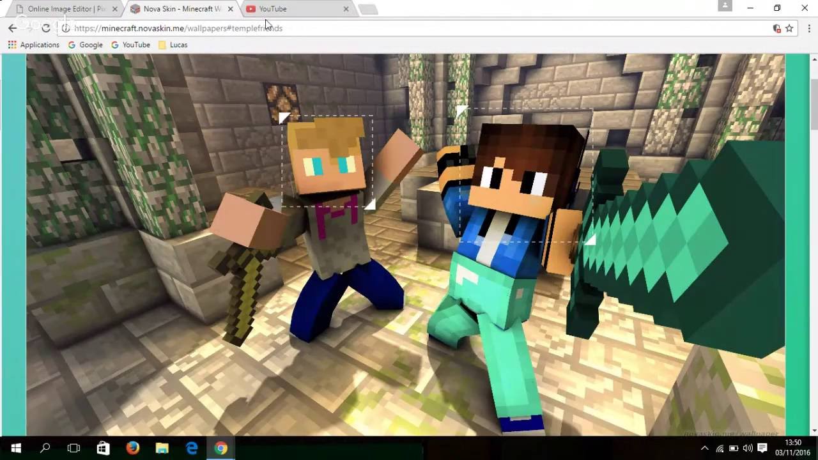Open the network Wi-Fi tray icon

[720, 448]
